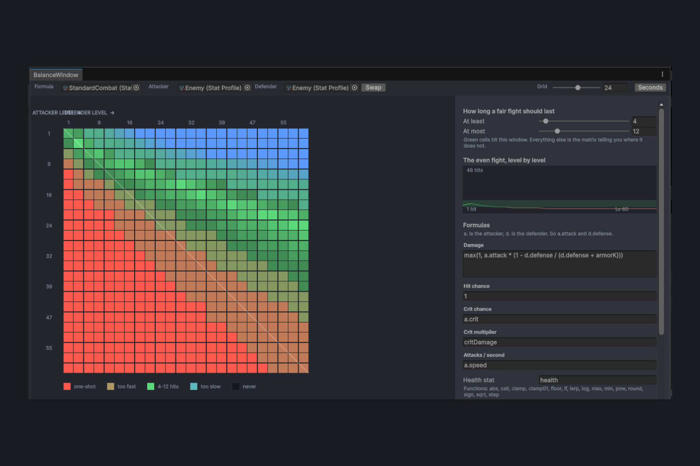Click the At least value field
Viewport: 700px width, 466px height.
tap(644, 121)
